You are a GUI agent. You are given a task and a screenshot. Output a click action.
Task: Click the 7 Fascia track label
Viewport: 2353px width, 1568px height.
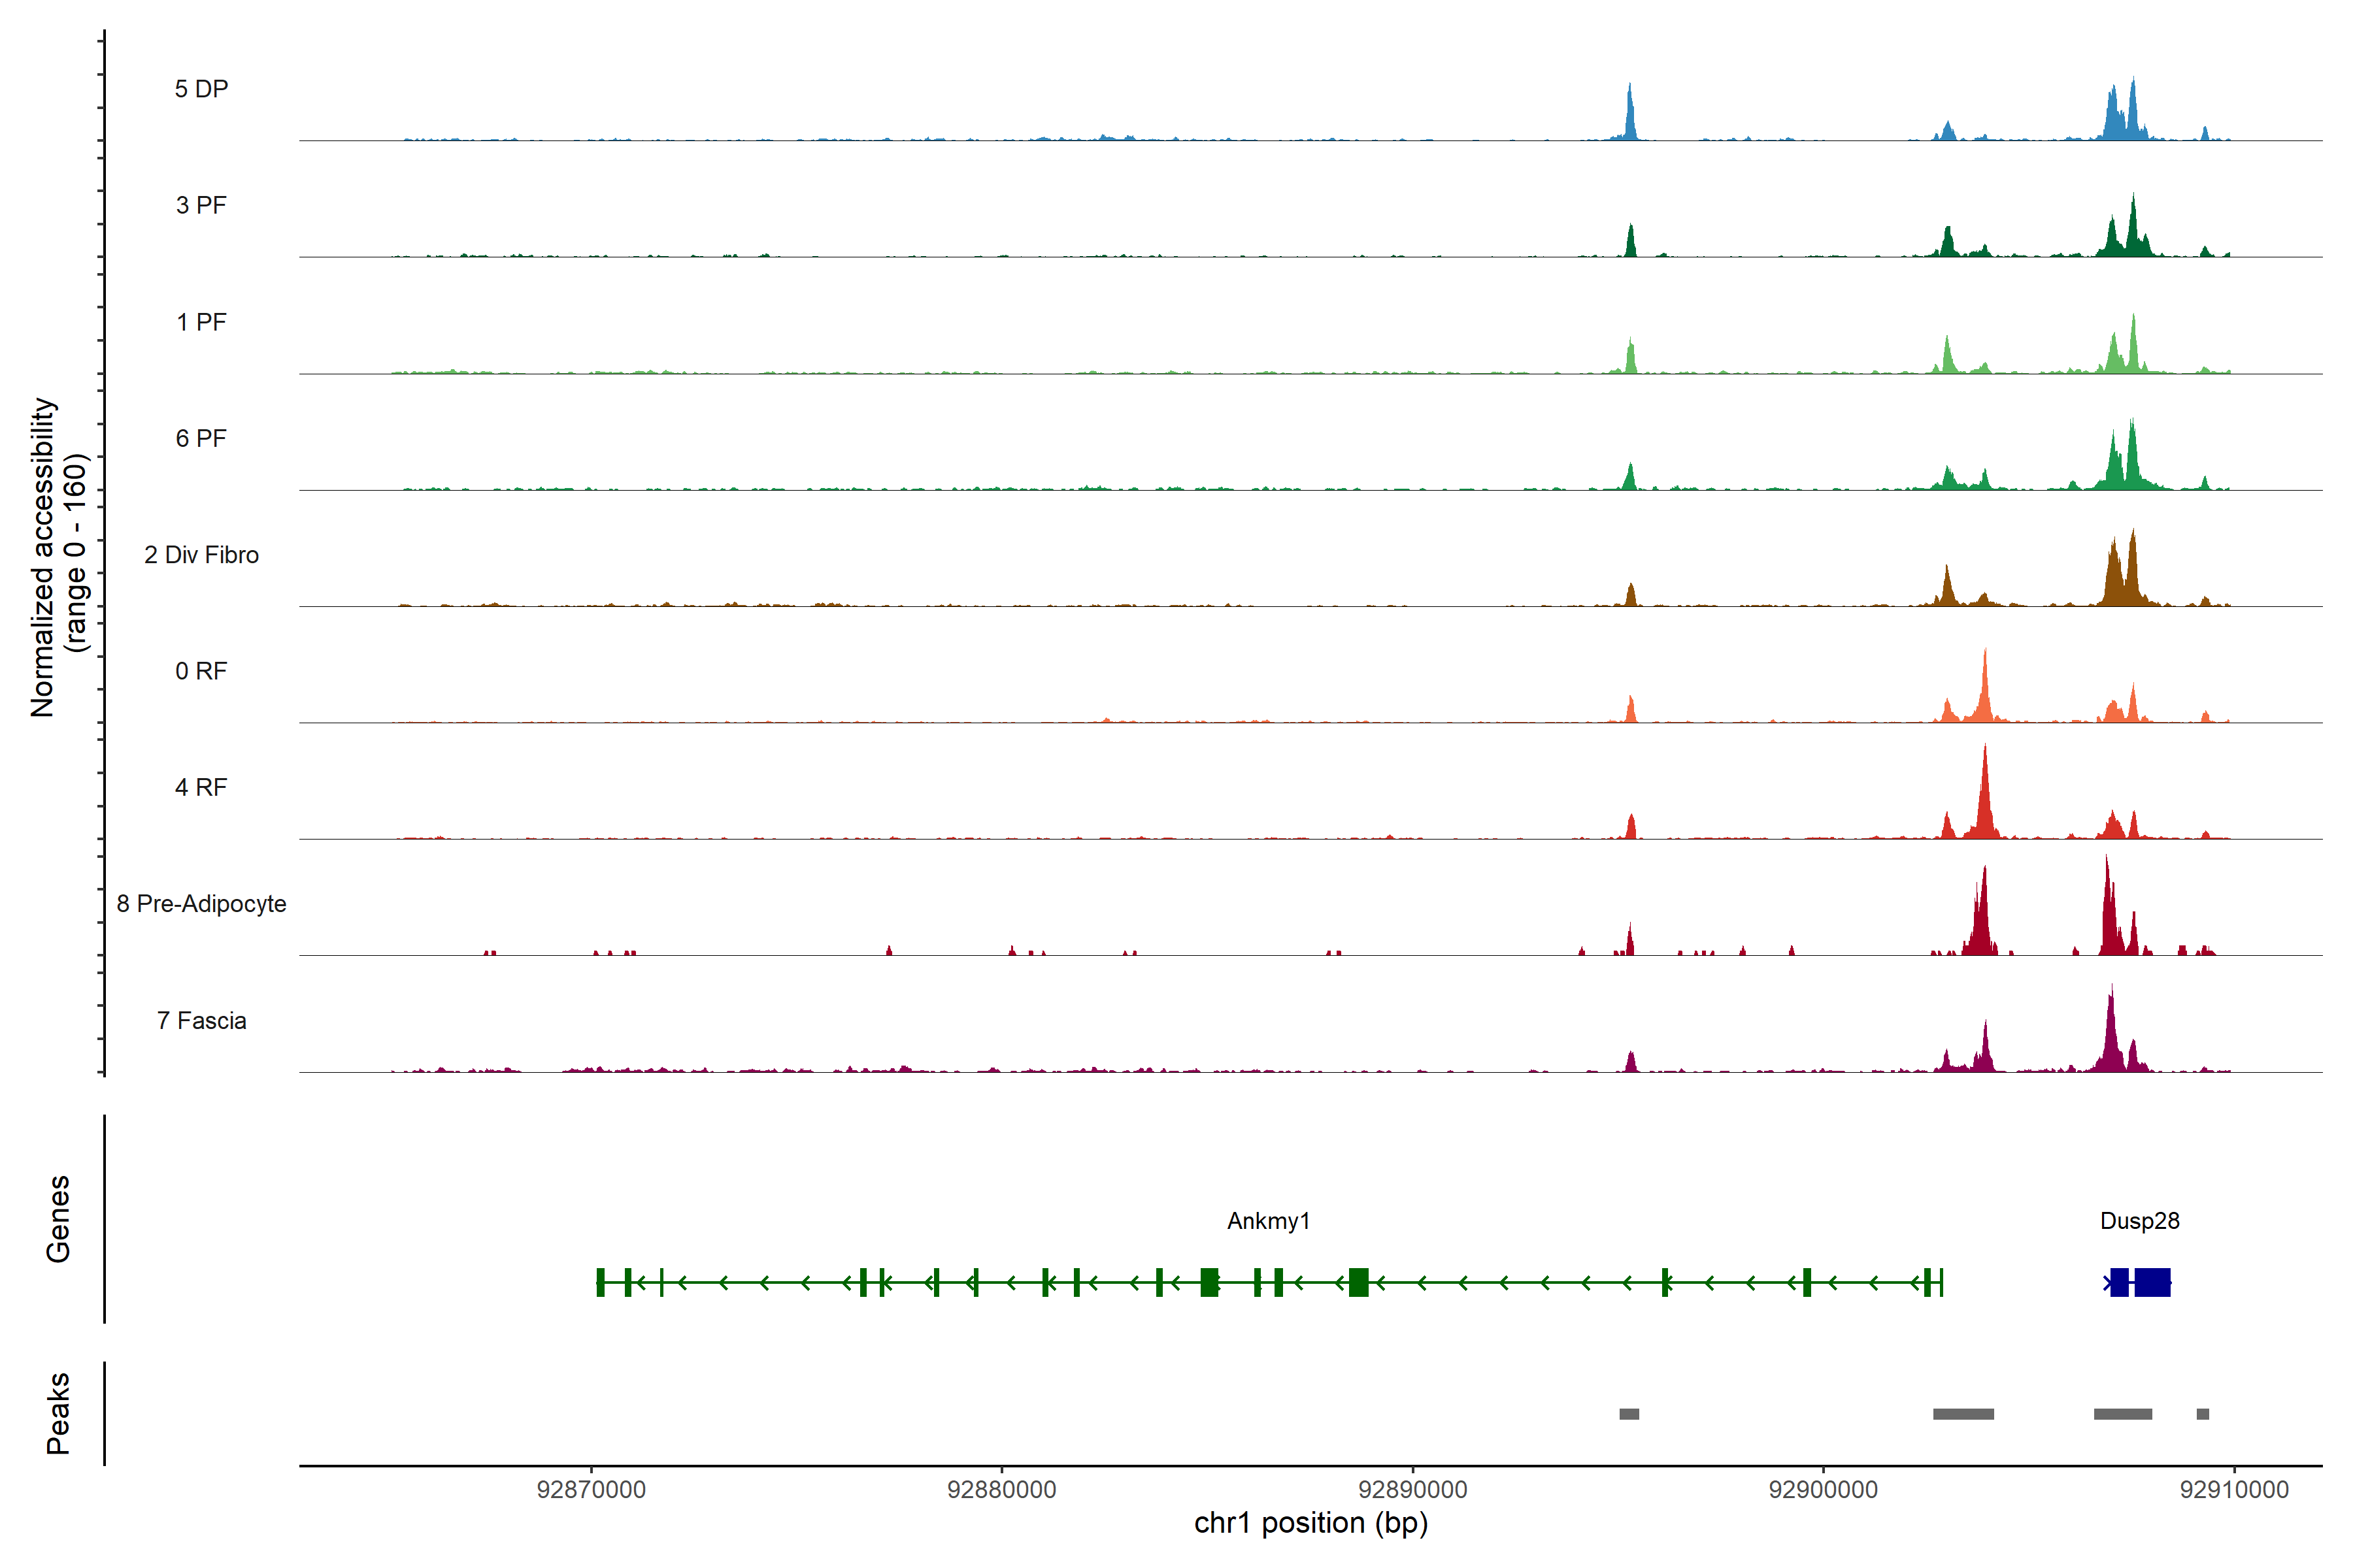(x=201, y=1020)
